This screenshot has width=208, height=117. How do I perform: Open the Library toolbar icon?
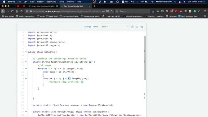[158, 11]
